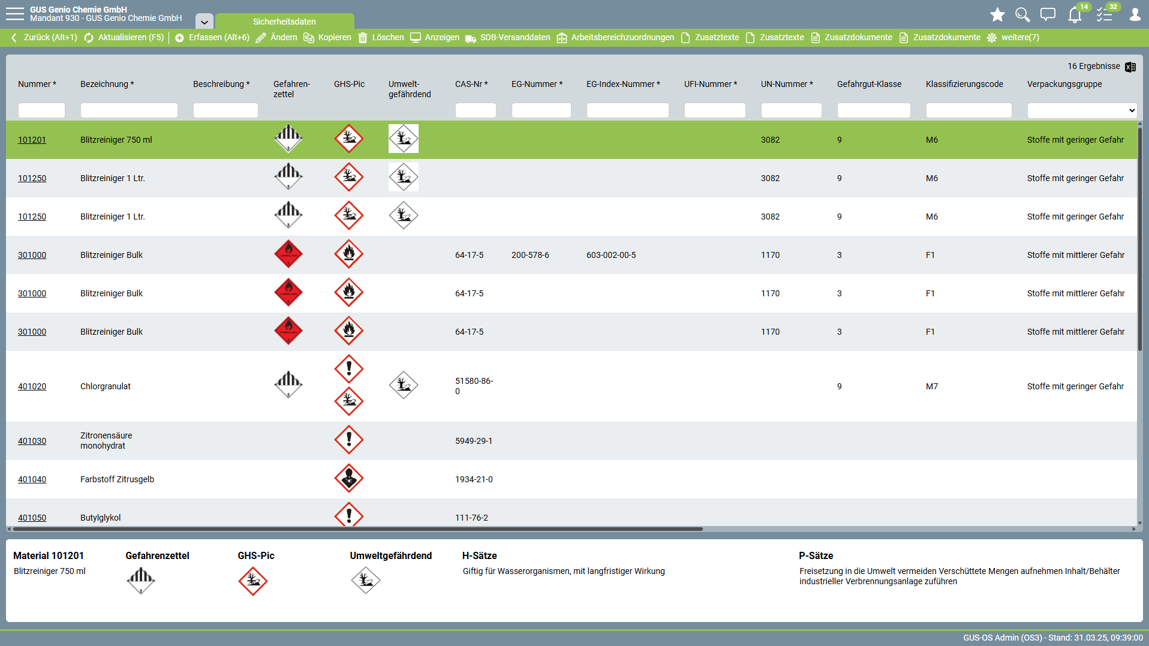Click the Gefahrgut-Klasse filter field
This screenshot has width=1149, height=646.
(874, 110)
